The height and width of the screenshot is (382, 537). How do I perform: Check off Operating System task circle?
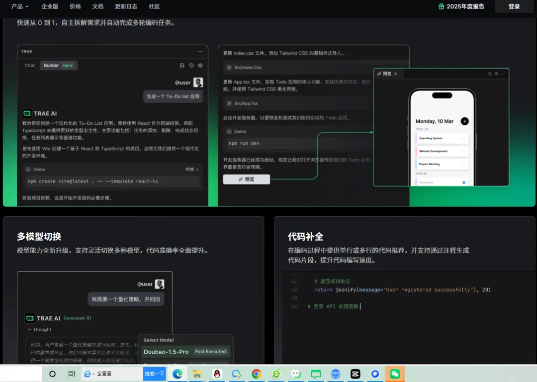tap(464, 138)
